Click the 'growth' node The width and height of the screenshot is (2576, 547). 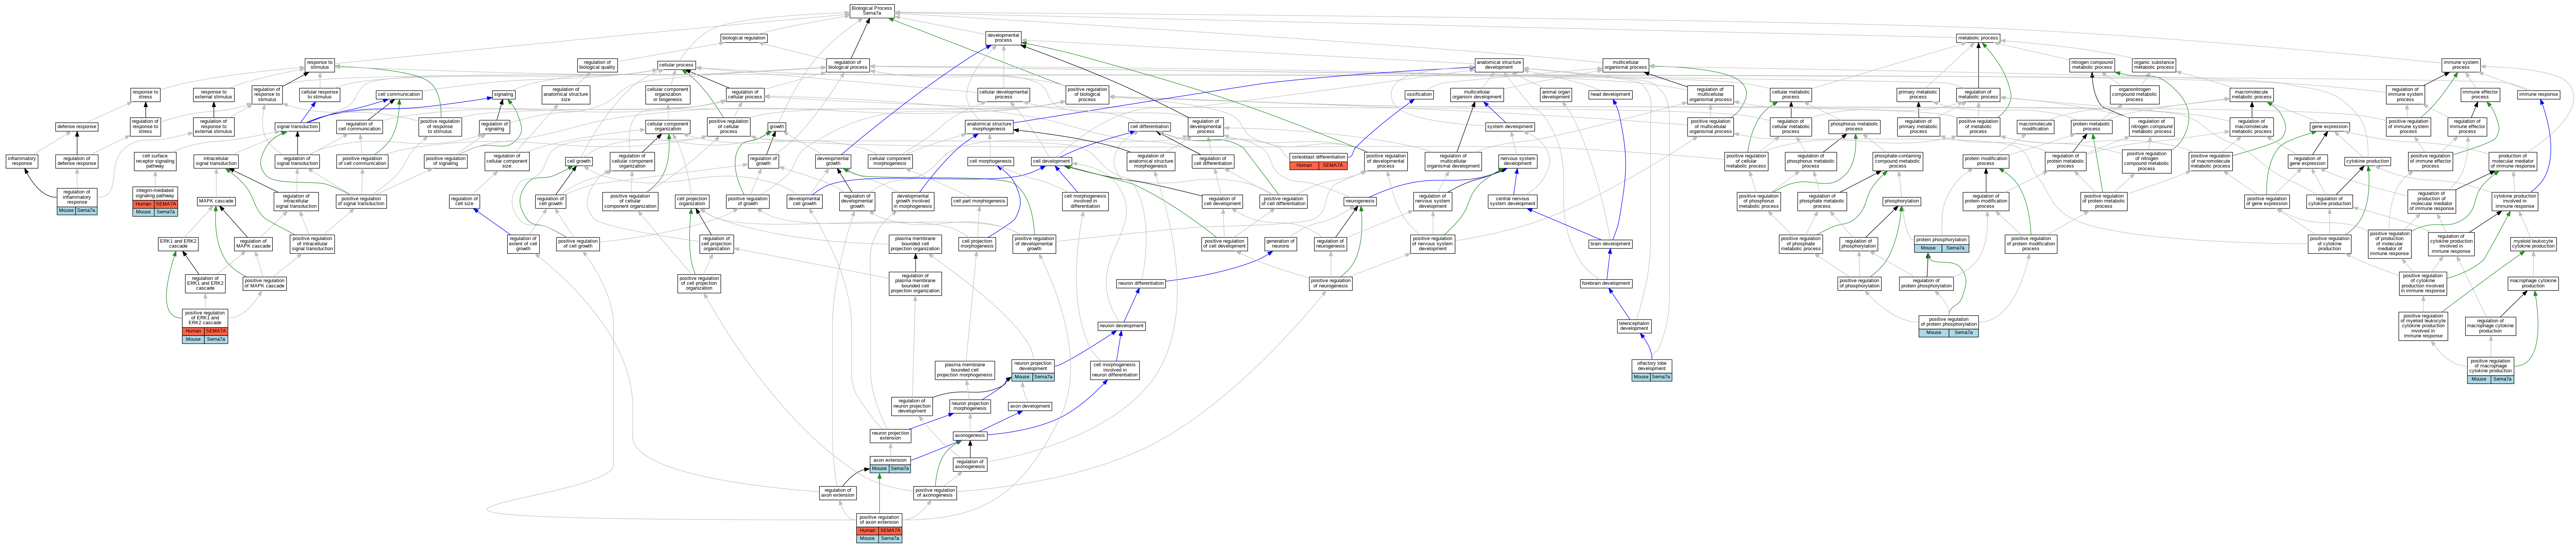pyautogui.click(x=777, y=127)
